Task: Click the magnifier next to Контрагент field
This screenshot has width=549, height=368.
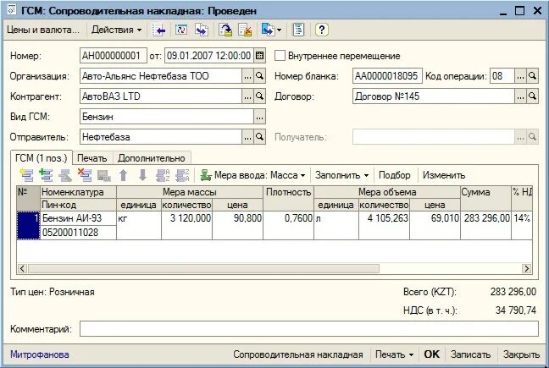Action: click(x=259, y=96)
